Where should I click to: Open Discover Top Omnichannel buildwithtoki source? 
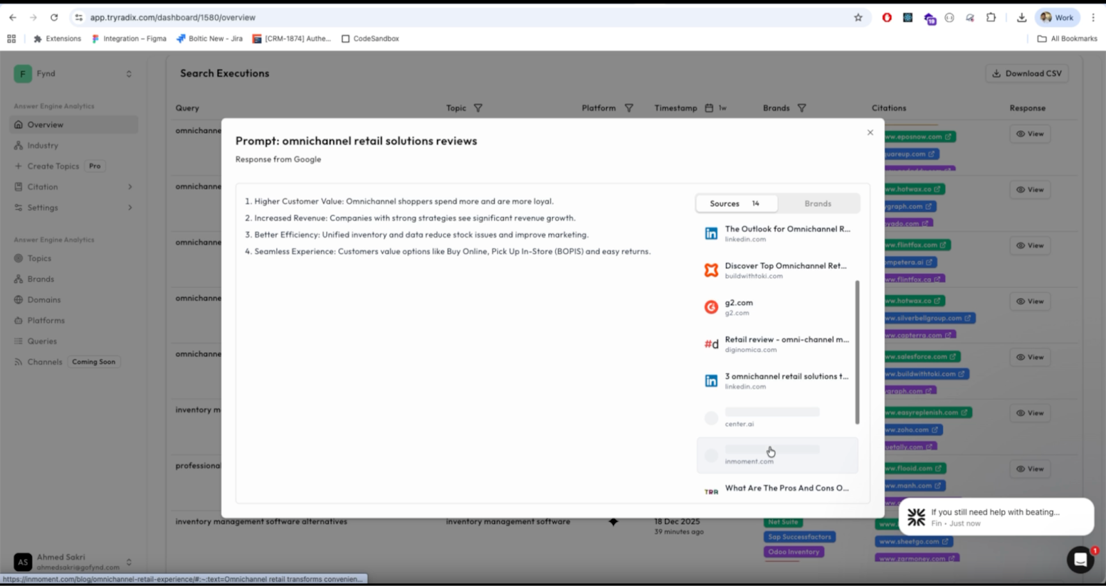pos(778,270)
